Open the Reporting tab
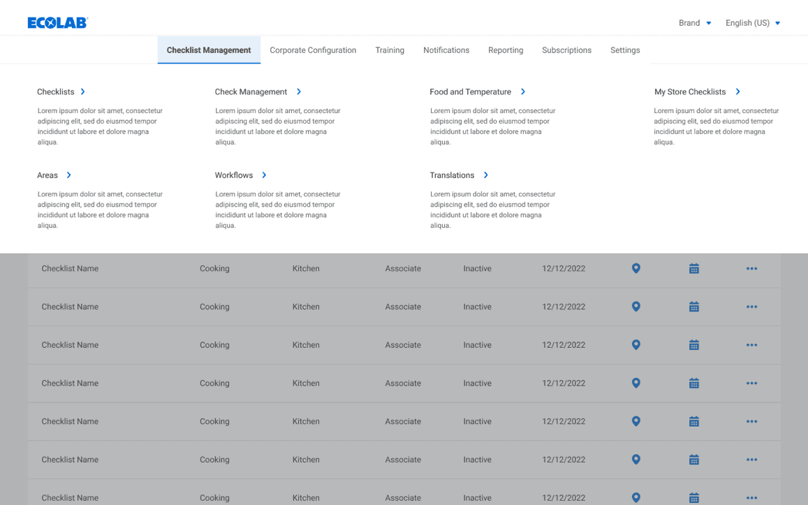Viewport: 808px width, 505px height. (506, 50)
